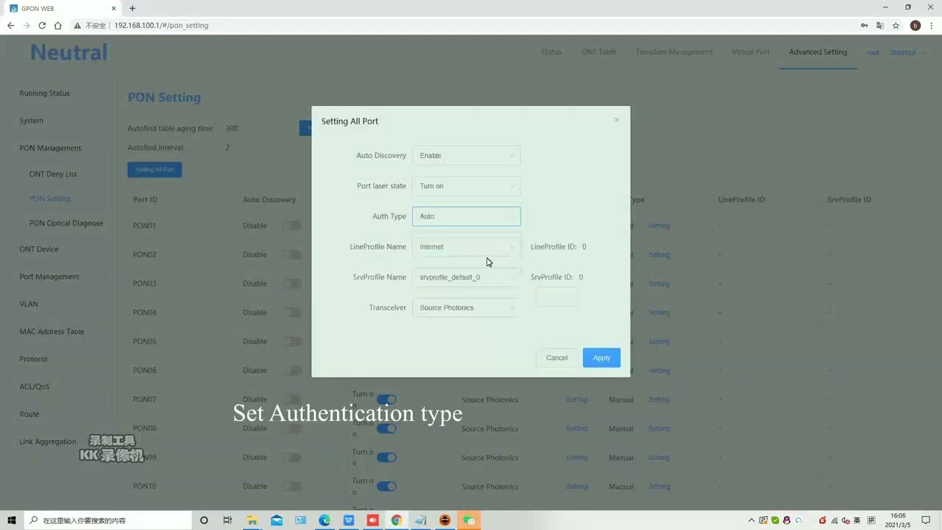Cancel the Setting All Port dialog
942x530 pixels.
556,358
